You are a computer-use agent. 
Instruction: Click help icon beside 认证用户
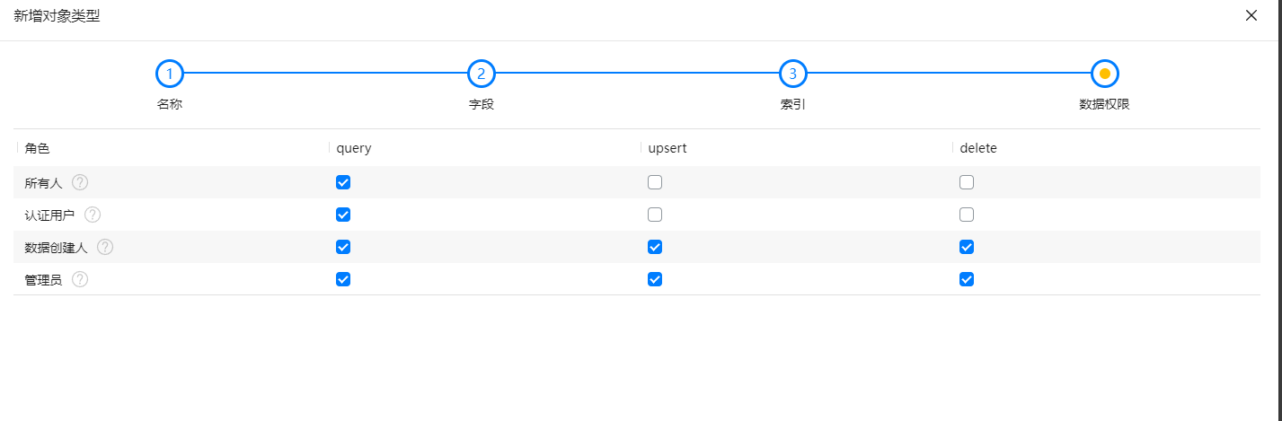pos(93,215)
